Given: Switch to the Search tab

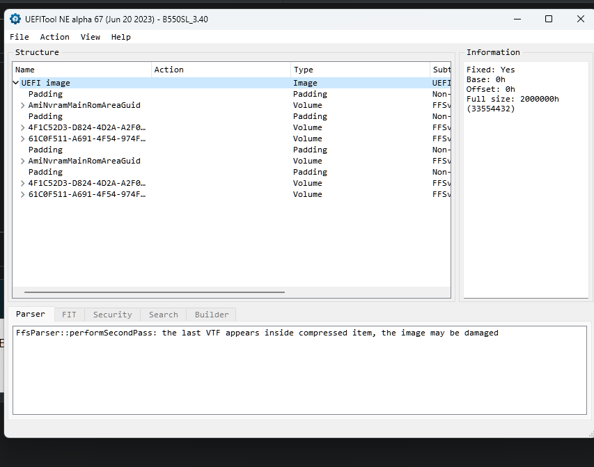Looking at the screenshot, I should 163,315.
